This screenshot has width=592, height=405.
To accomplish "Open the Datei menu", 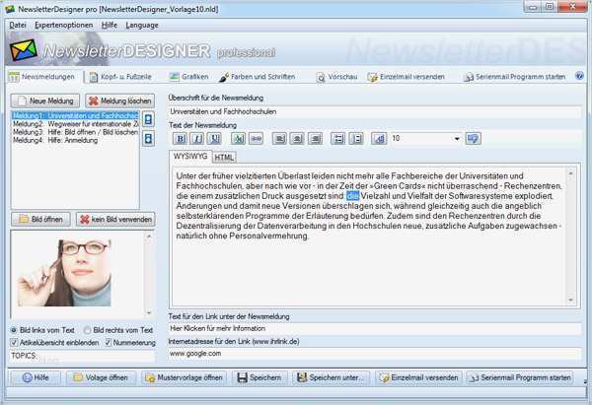I will tap(18, 25).
